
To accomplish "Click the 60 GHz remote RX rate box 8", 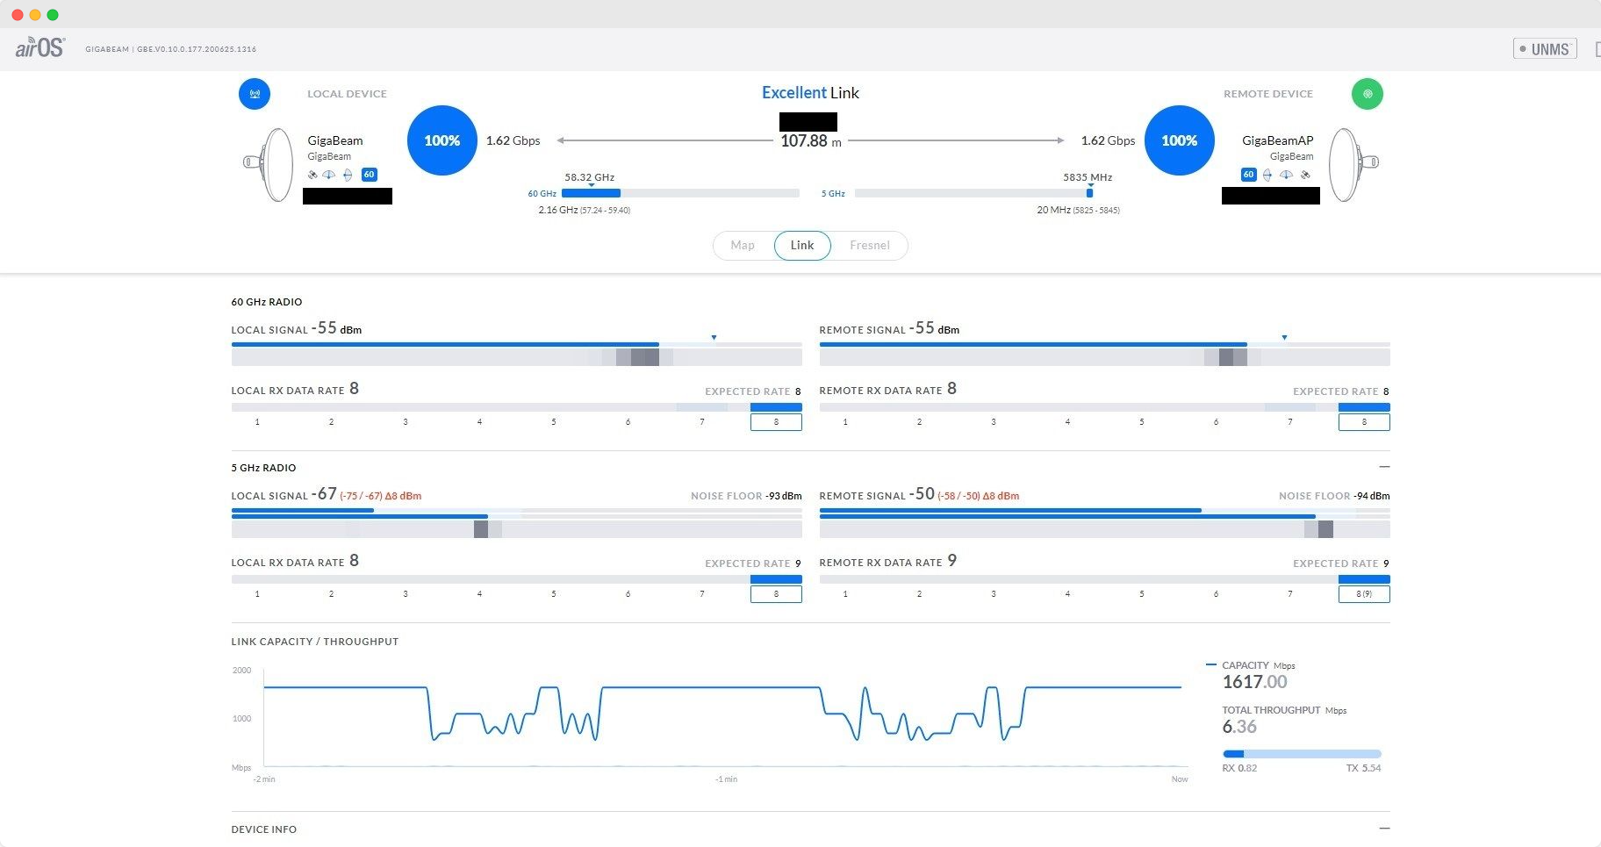I will coord(1364,422).
